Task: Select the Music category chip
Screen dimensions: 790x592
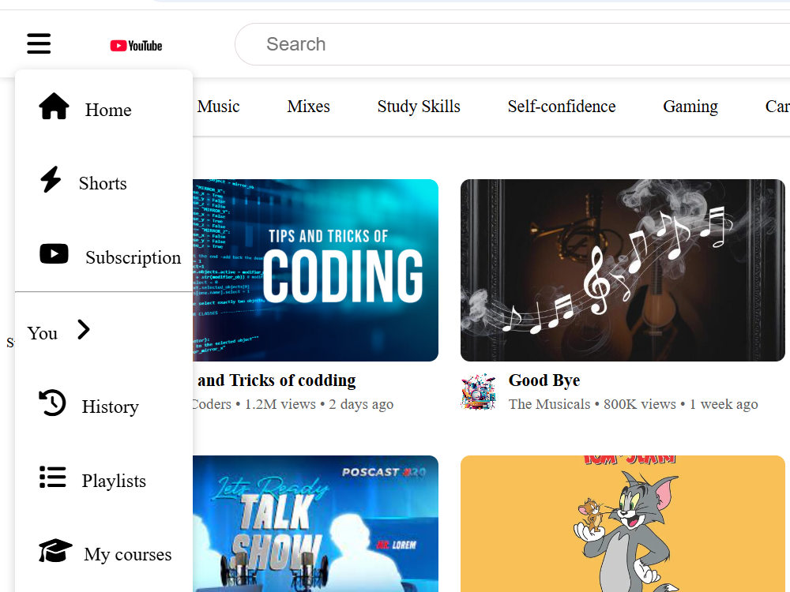Action: [x=218, y=107]
